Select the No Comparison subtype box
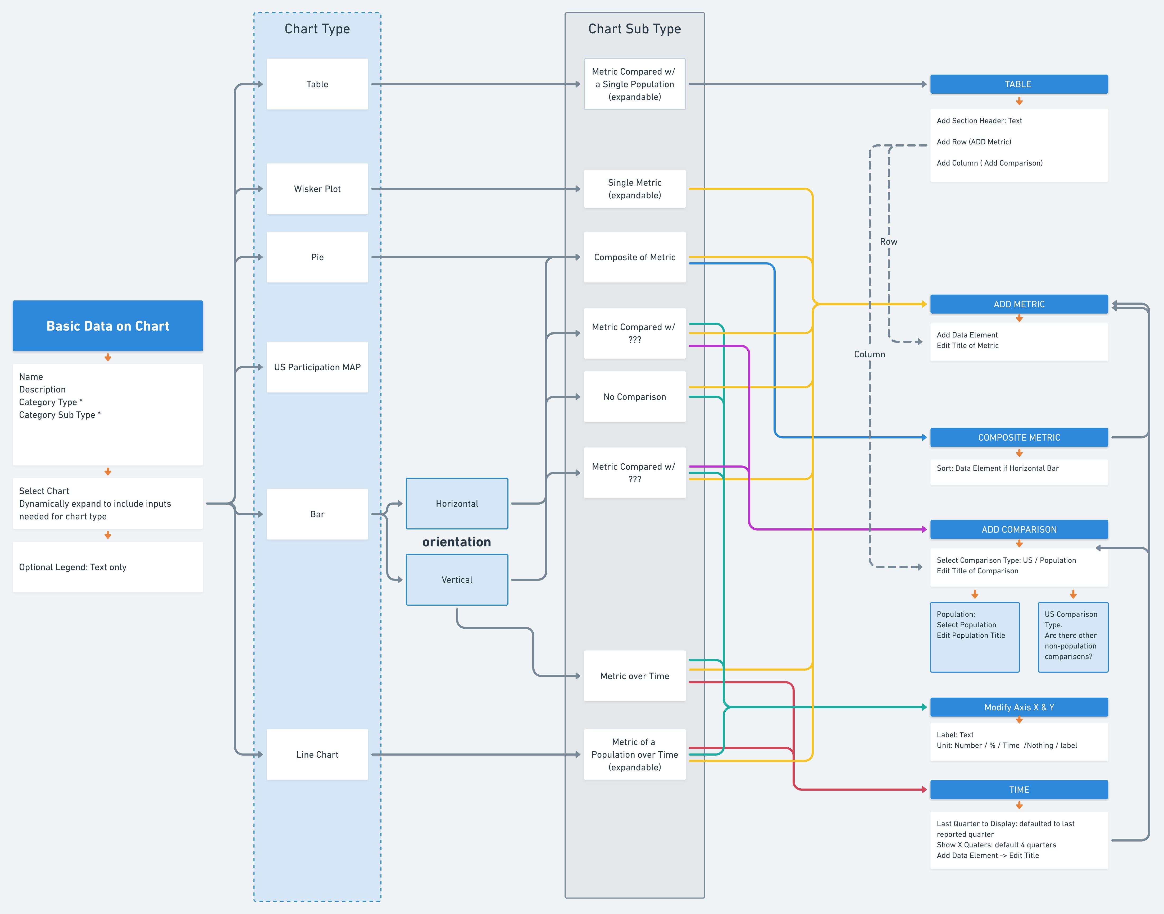Viewport: 1164px width, 914px height. pyautogui.click(x=634, y=396)
